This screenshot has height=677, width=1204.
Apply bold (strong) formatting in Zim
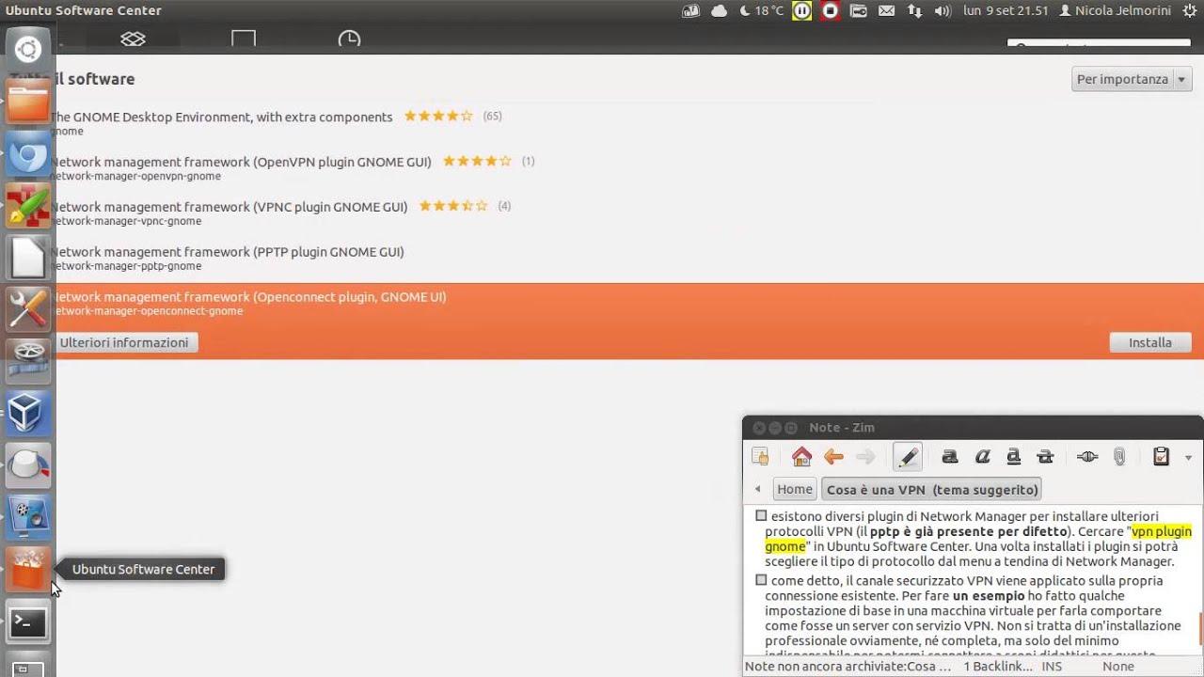click(950, 457)
